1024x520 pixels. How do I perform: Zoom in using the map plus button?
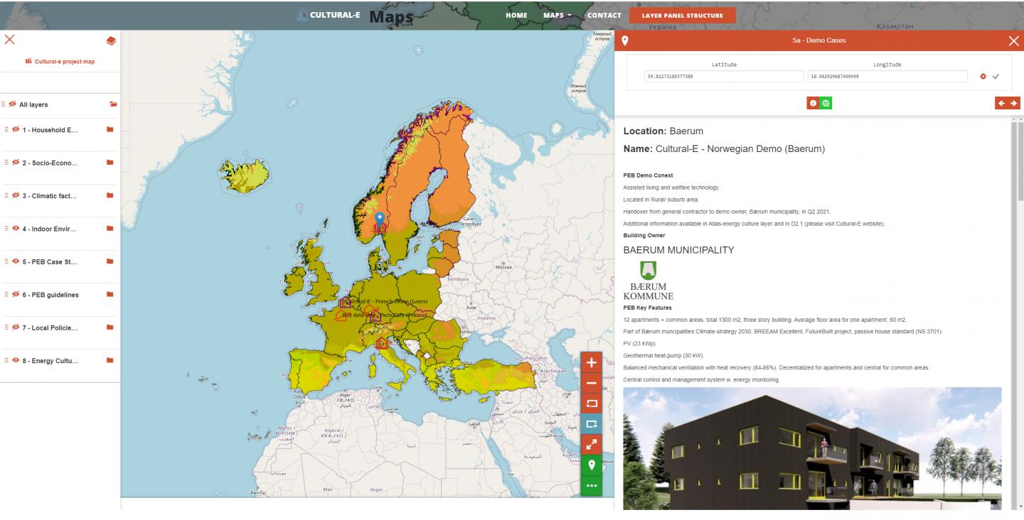tap(591, 362)
